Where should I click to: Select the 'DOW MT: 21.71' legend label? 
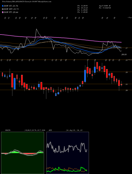11,9
